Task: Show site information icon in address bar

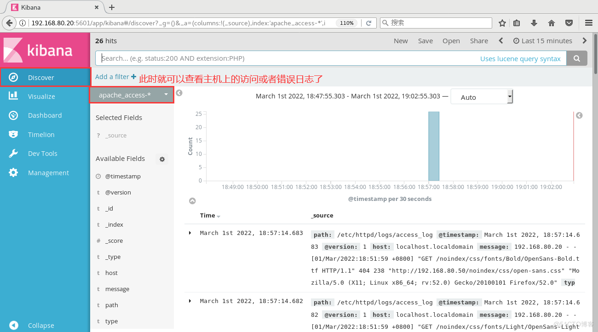Action: click(x=23, y=23)
